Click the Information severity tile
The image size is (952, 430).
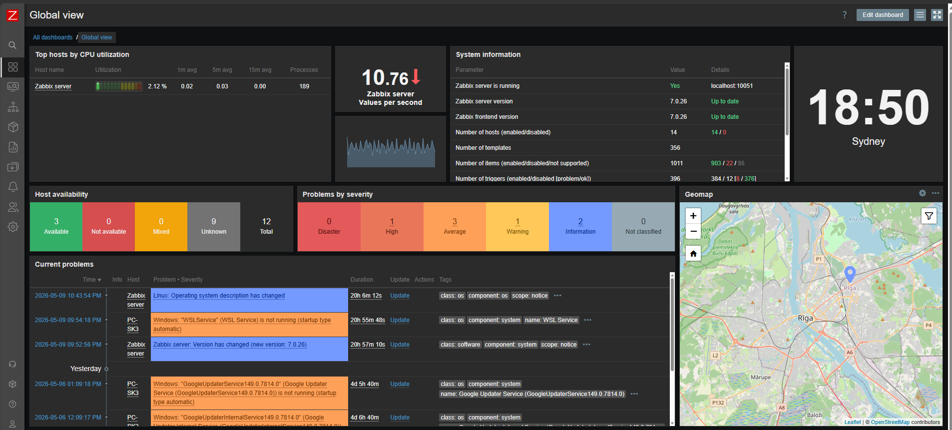pyautogui.click(x=580, y=227)
